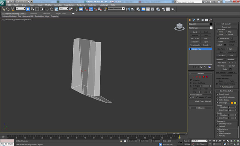Image resolution: width=240 pixels, height=146 pixels.
Task: Click the QuickSlice button
Action: pos(221,55)
